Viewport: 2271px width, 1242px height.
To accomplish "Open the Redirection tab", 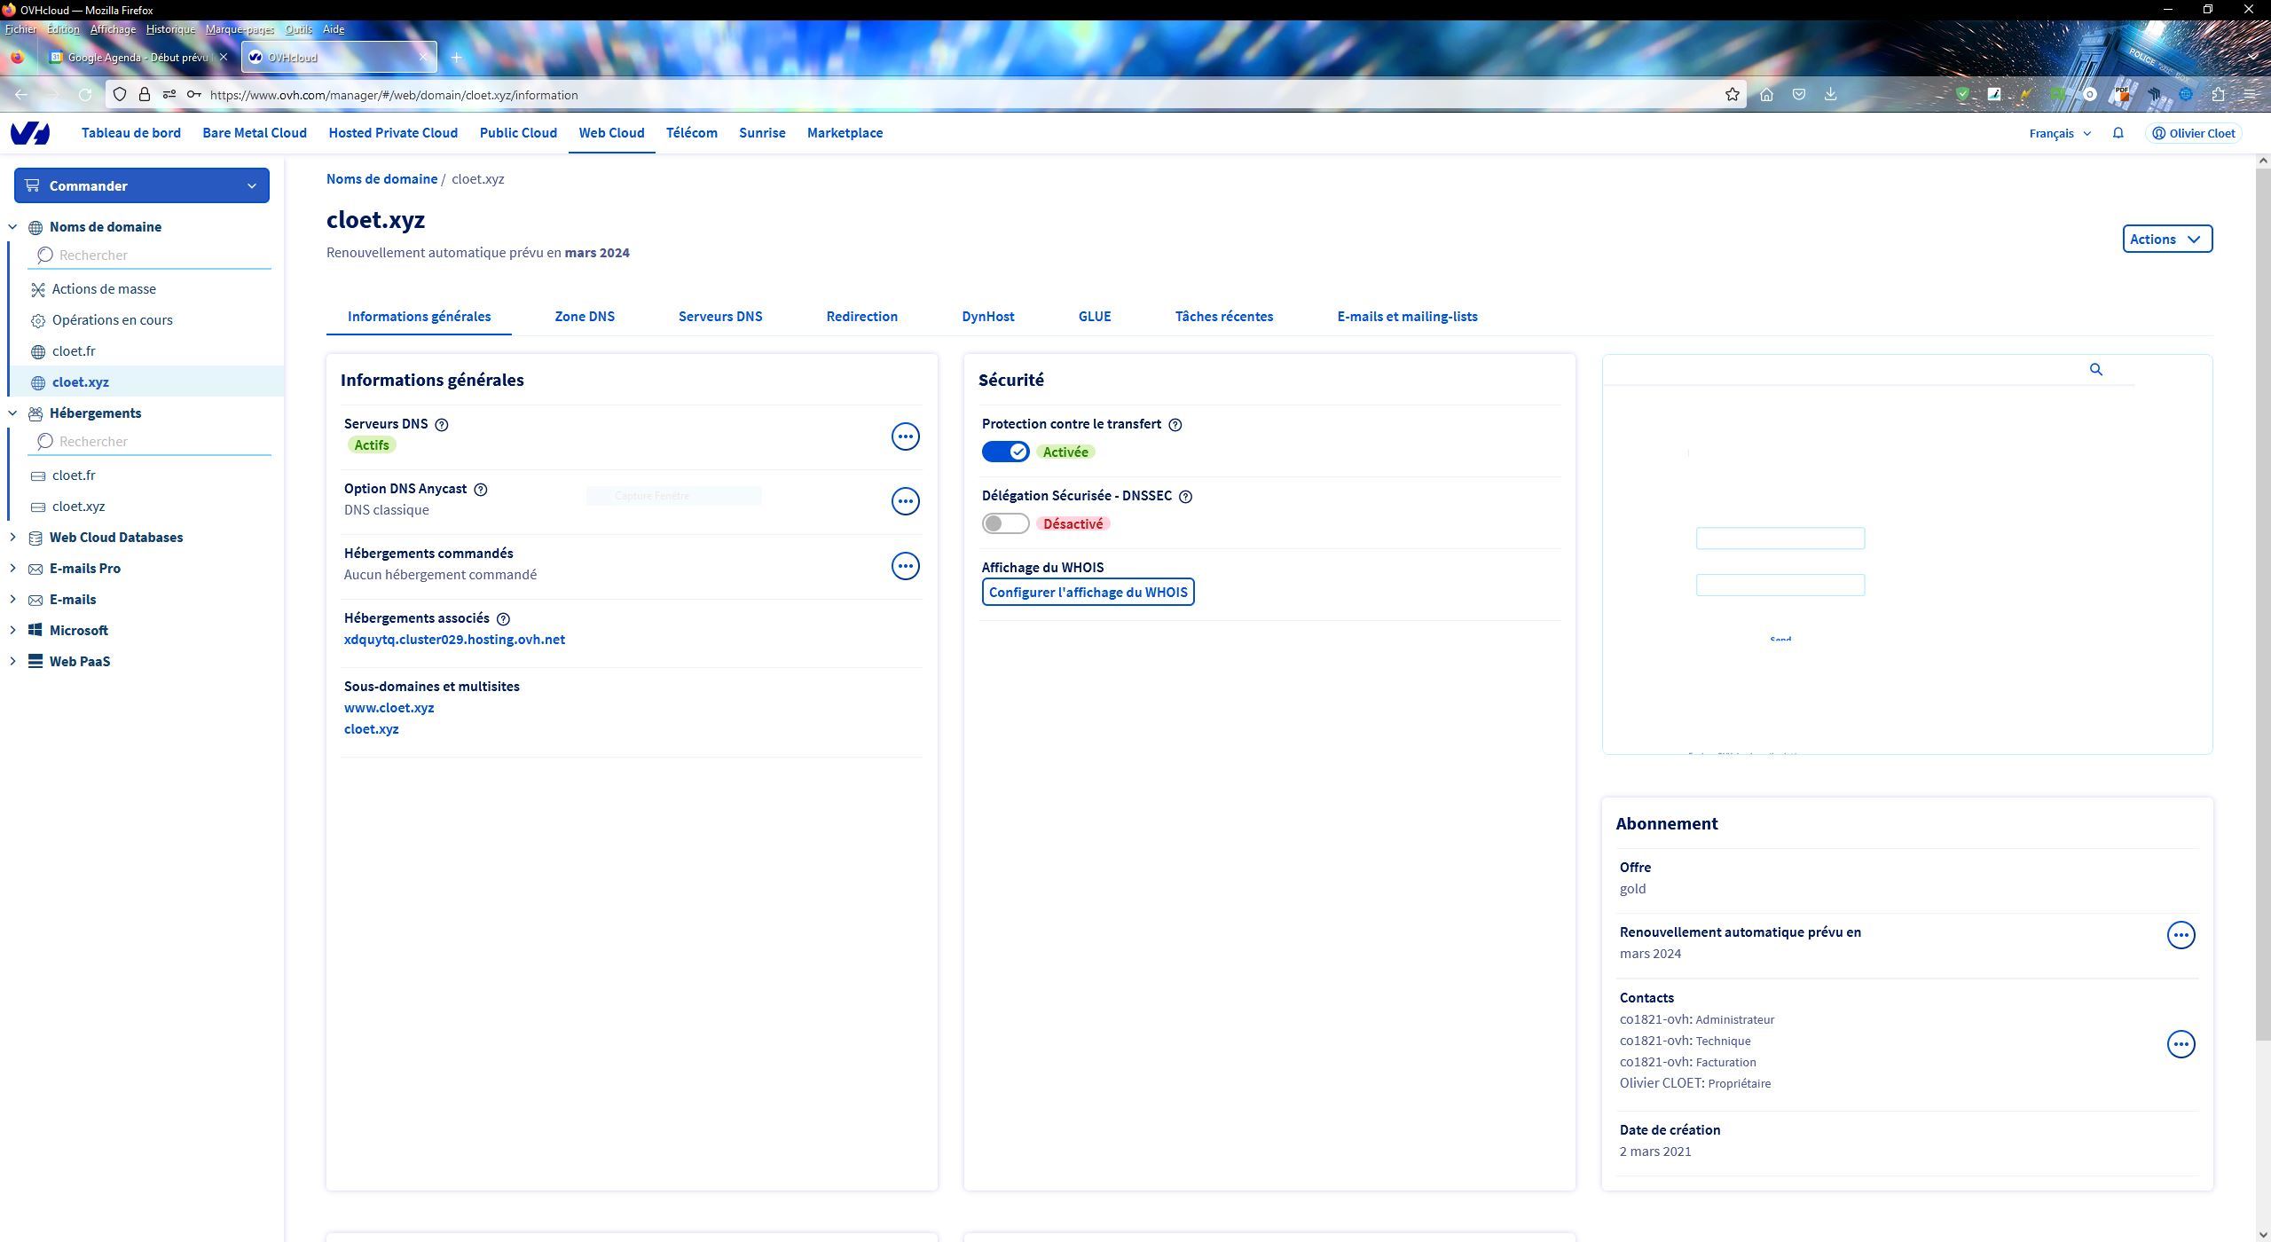I will coord(861,317).
